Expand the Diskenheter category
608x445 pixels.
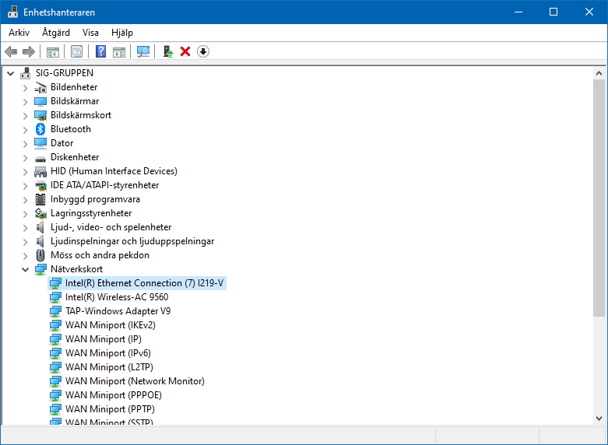click(x=25, y=158)
